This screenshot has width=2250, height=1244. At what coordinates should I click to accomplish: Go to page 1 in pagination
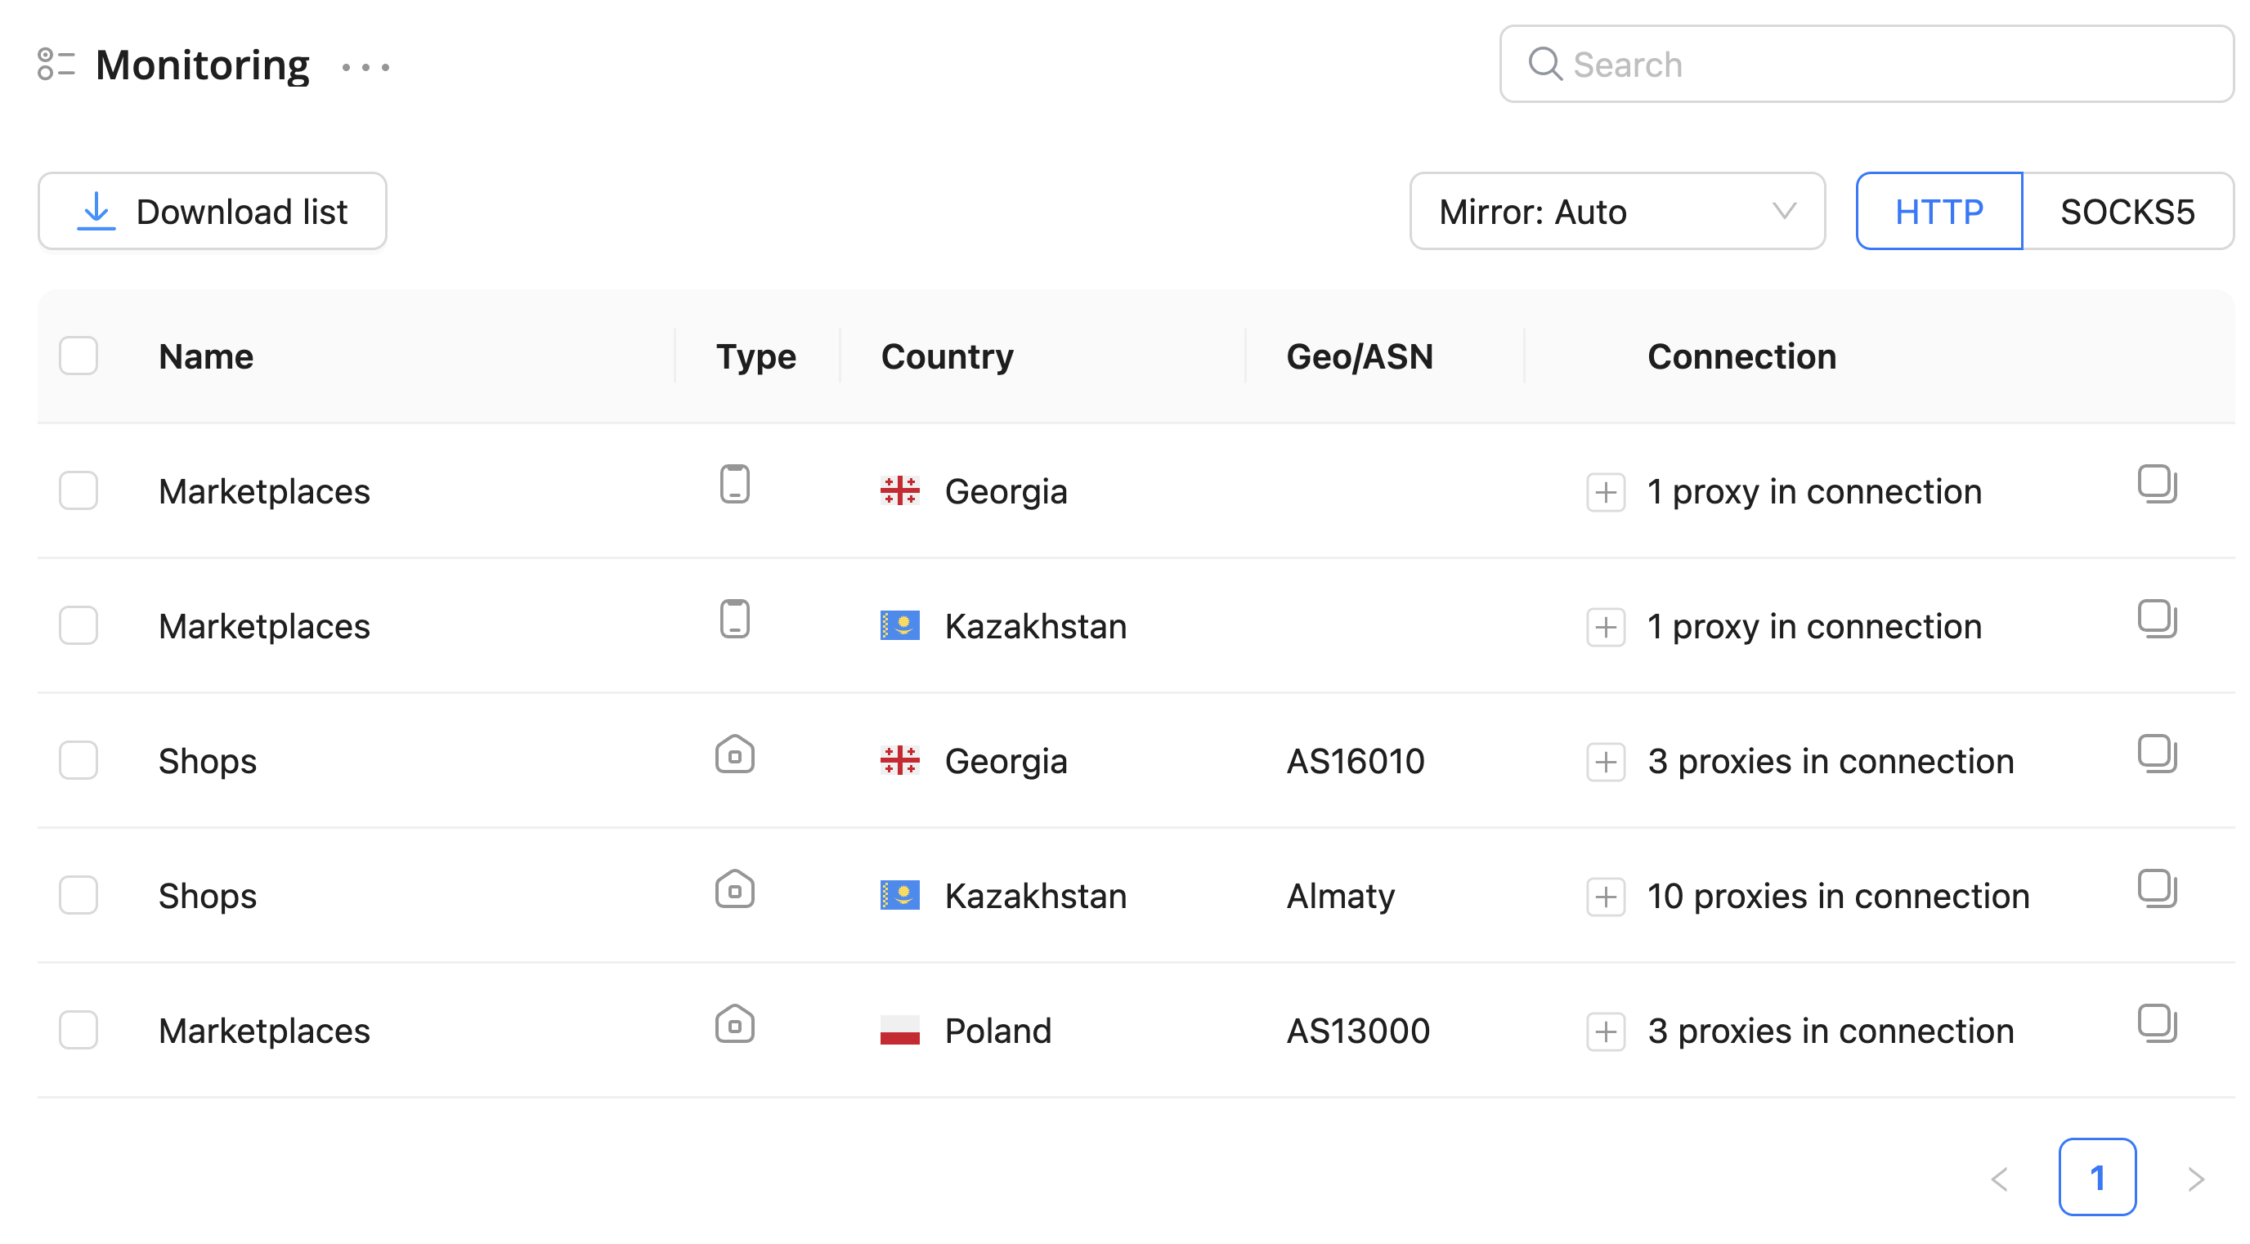click(2096, 1178)
